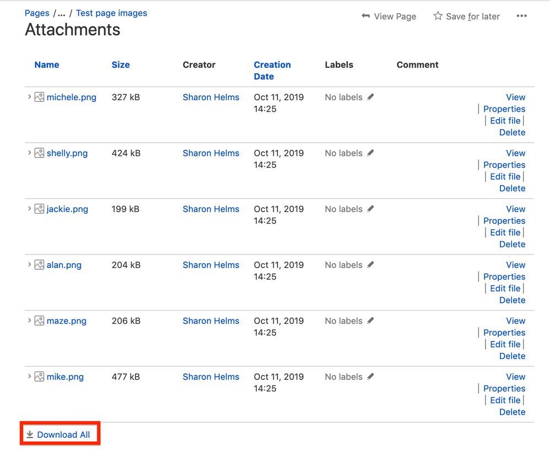Edit labels pencil icon for michele.png

[x=371, y=97]
